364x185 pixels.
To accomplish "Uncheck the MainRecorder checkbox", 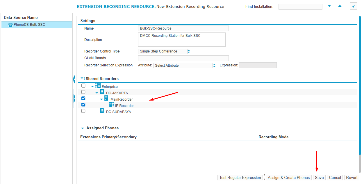I will tap(83, 98).
